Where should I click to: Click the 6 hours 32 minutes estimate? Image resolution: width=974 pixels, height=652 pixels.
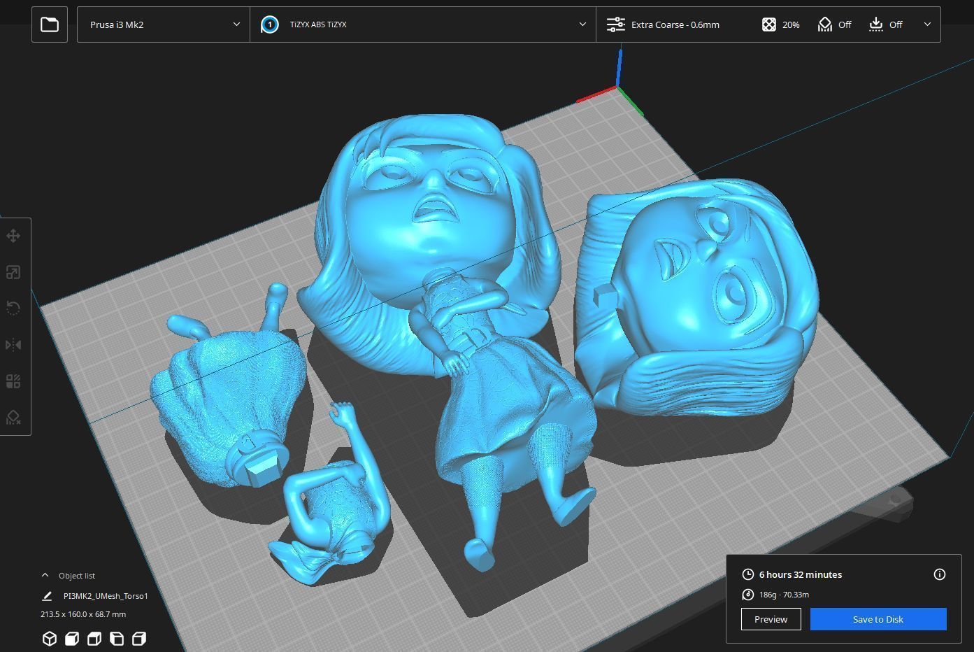[x=801, y=574]
